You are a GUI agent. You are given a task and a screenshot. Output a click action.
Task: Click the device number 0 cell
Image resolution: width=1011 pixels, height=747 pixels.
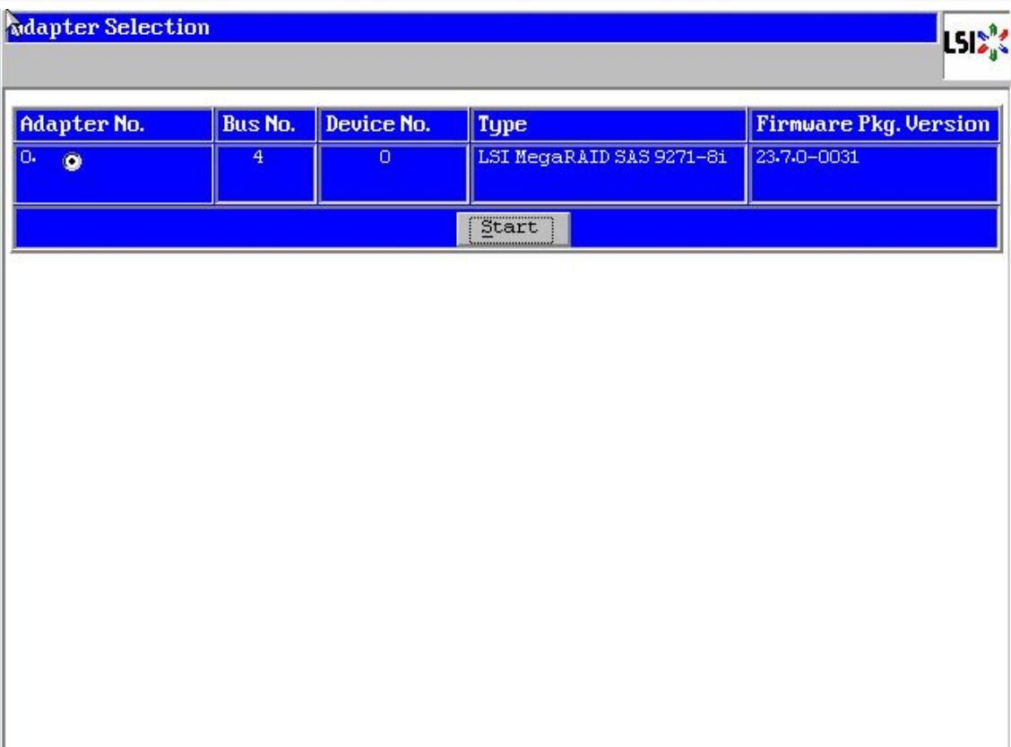click(393, 174)
